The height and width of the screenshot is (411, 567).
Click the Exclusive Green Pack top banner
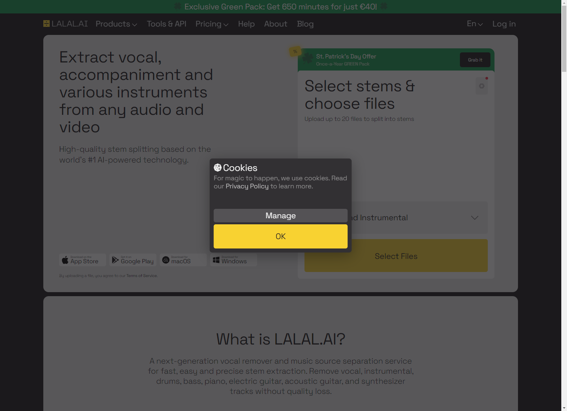tap(281, 7)
